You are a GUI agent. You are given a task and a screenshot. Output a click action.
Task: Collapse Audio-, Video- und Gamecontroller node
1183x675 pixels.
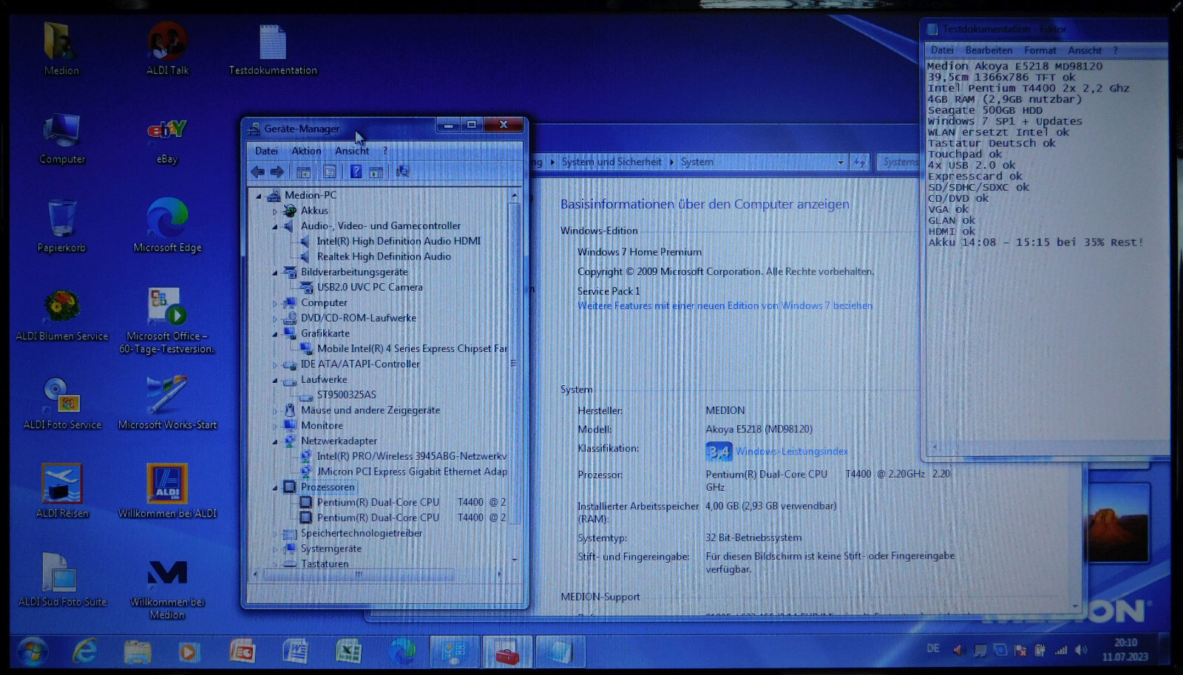[275, 227]
